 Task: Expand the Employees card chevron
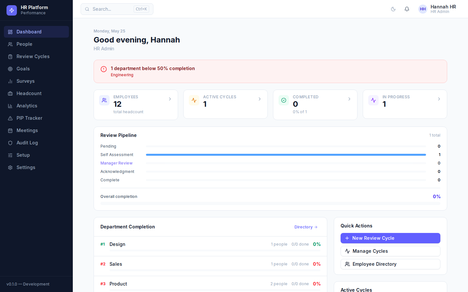[x=170, y=99]
